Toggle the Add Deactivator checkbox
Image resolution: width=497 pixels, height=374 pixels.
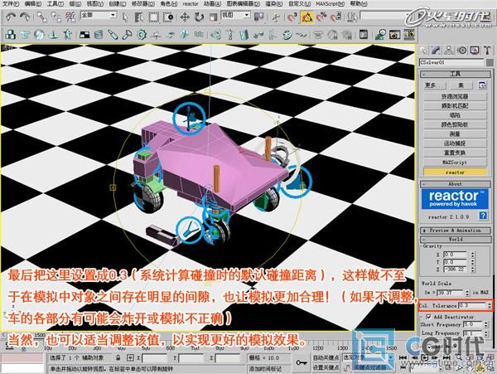[x=428, y=317]
